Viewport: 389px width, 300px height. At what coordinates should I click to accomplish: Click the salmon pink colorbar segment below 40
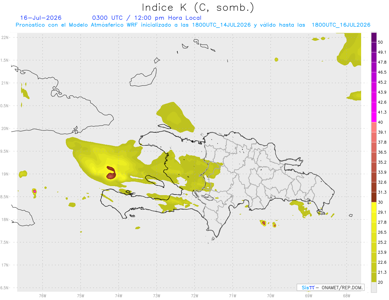tap(374, 127)
